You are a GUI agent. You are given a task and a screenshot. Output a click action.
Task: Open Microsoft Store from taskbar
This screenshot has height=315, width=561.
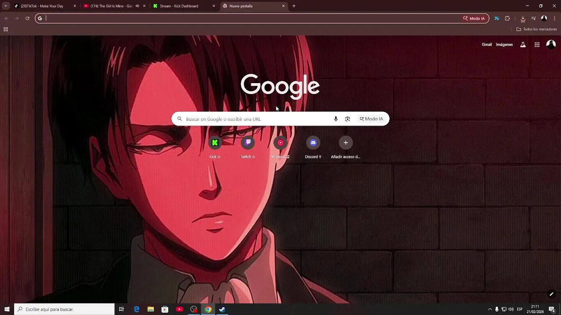pos(165,309)
